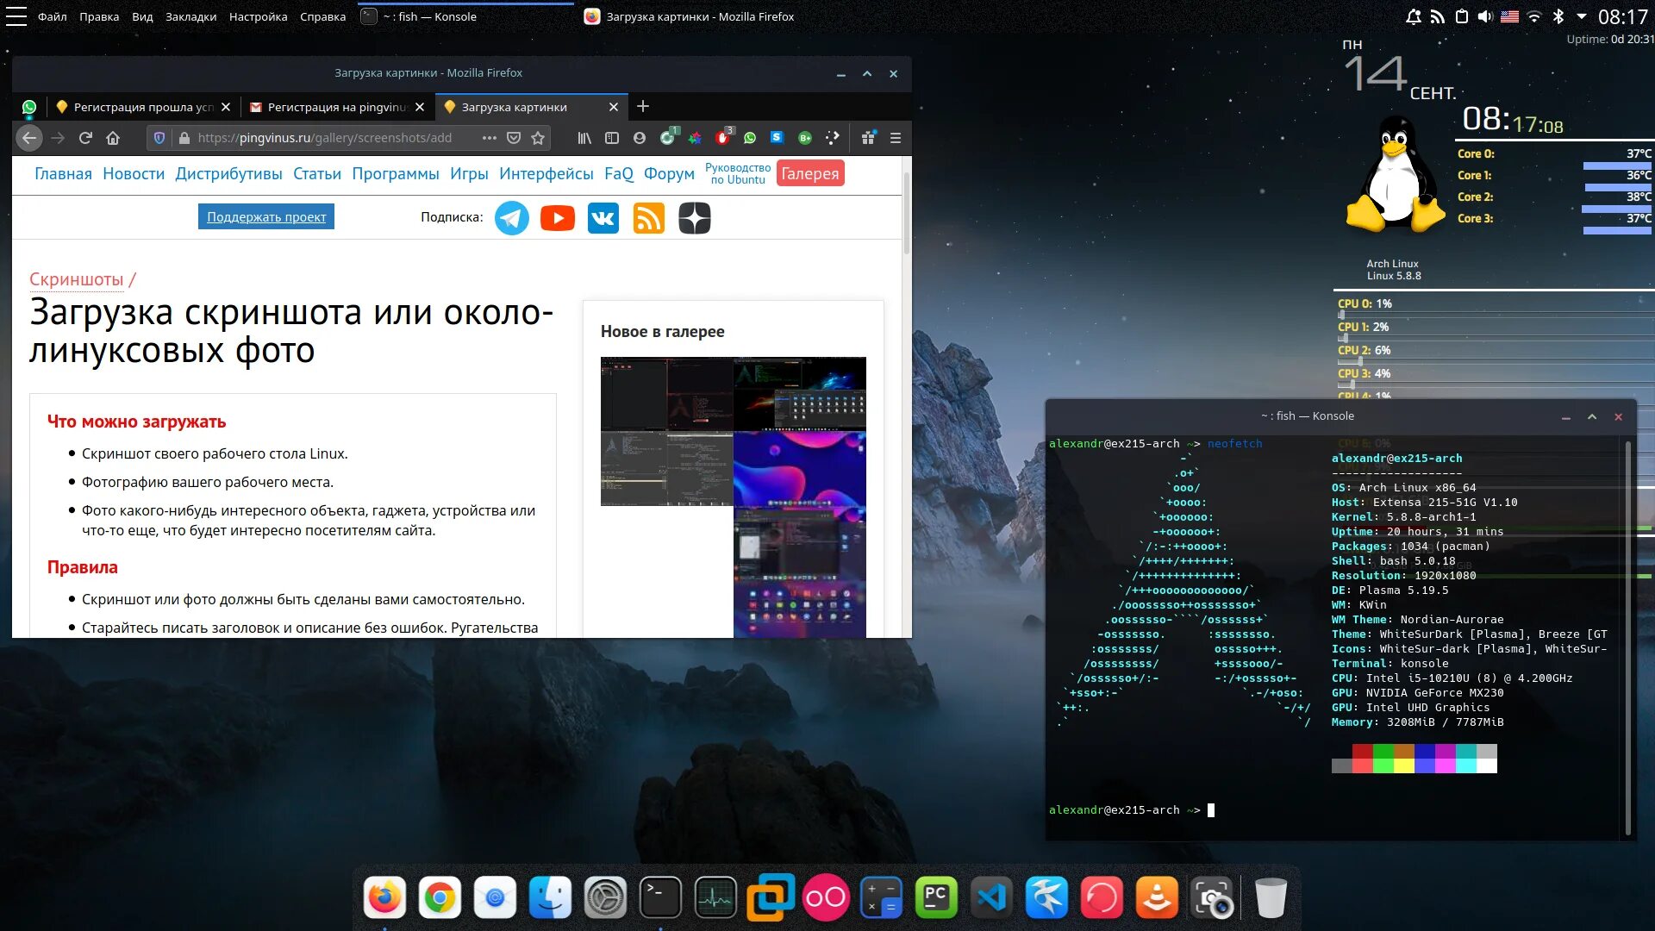Switch to 'Регистрация прошла' tab
Image resolution: width=1655 pixels, height=931 pixels.
142,107
